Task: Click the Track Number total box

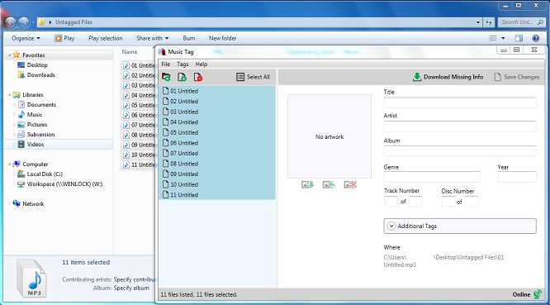Action: [x=415, y=202]
